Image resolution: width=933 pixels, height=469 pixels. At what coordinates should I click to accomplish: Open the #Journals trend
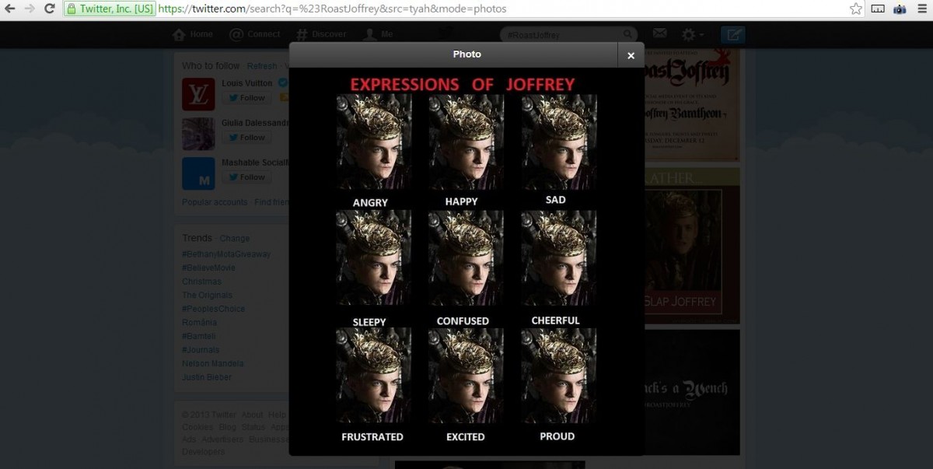click(x=201, y=350)
